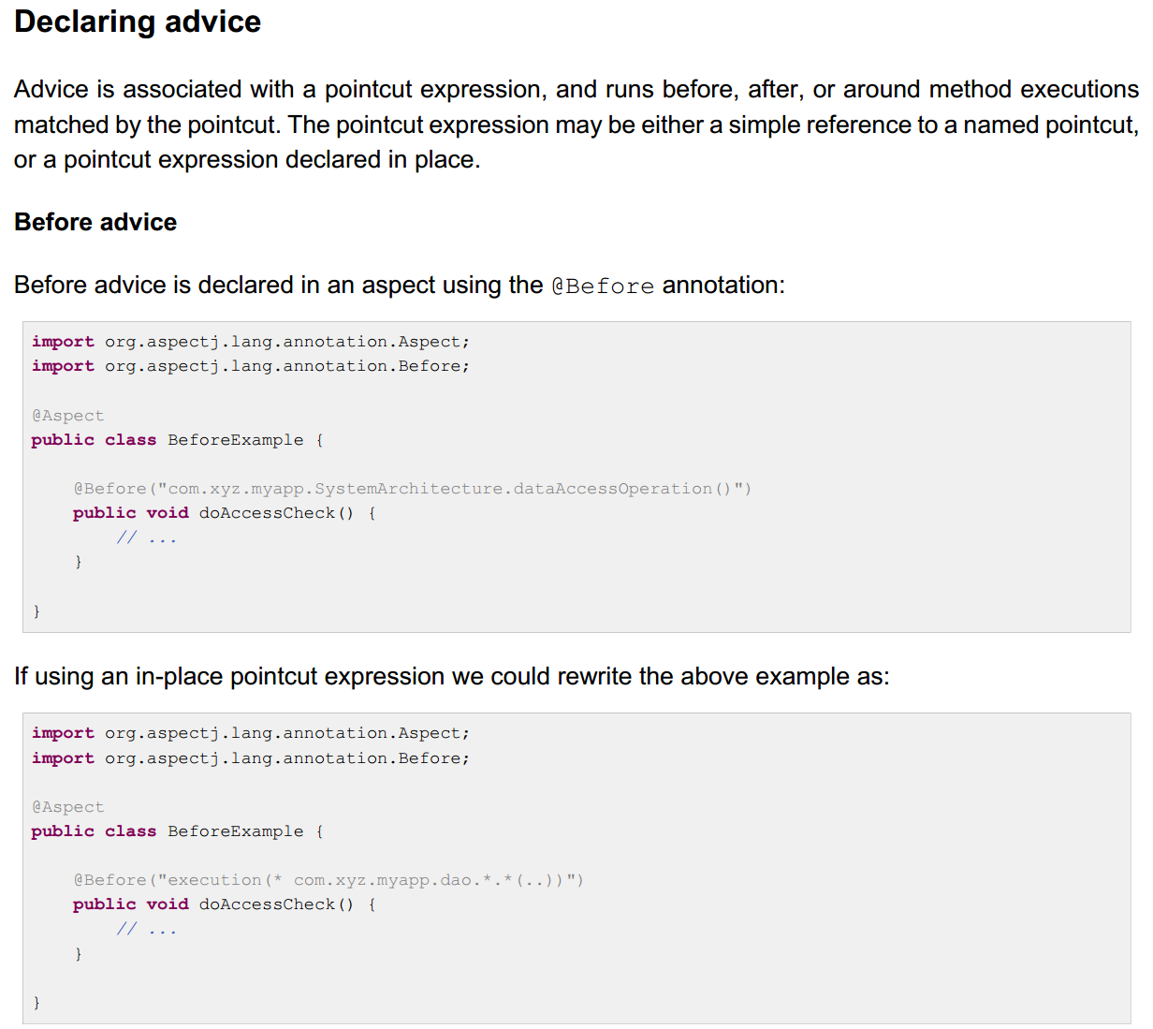Click the Before import line in first code block

[x=250, y=366]
